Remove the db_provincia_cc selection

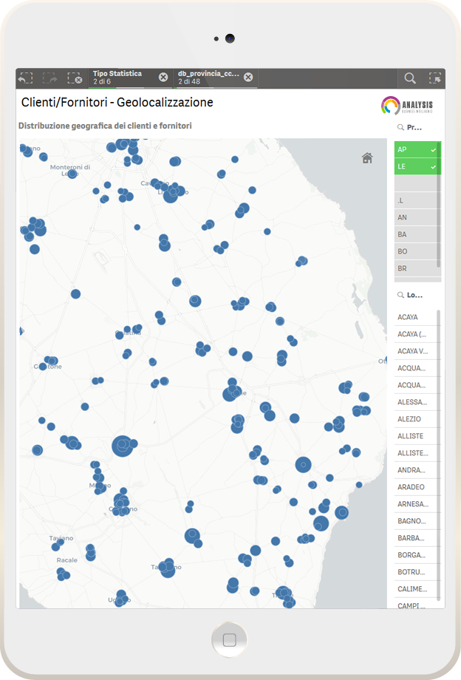(x=248, y=78)
